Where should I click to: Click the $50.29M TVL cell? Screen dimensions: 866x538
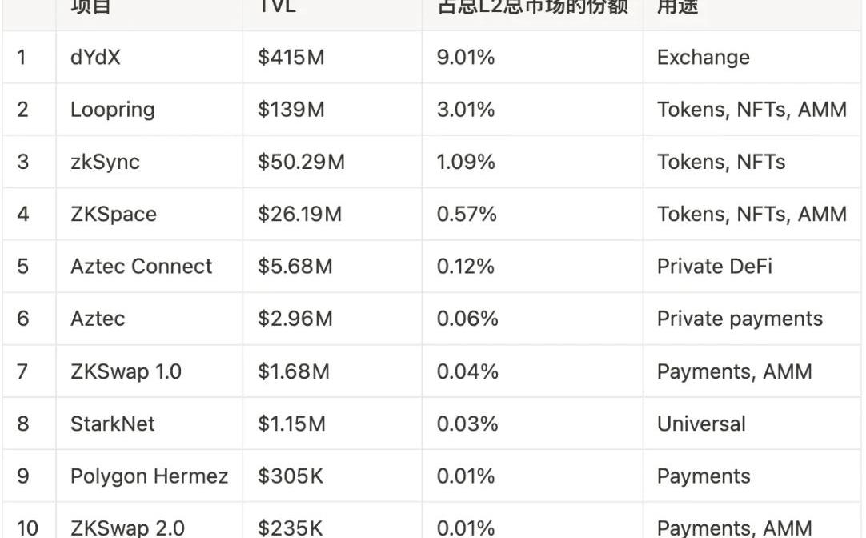click(301, 162)
